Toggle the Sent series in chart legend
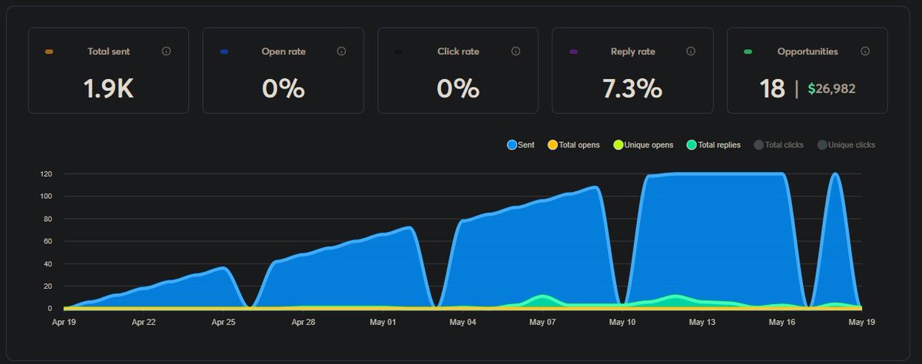The width and height of the screenshot is (922, 364). point(522,144)
